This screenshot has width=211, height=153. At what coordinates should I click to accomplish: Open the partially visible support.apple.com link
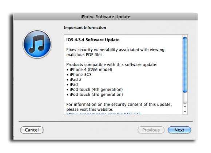[103, 114]
